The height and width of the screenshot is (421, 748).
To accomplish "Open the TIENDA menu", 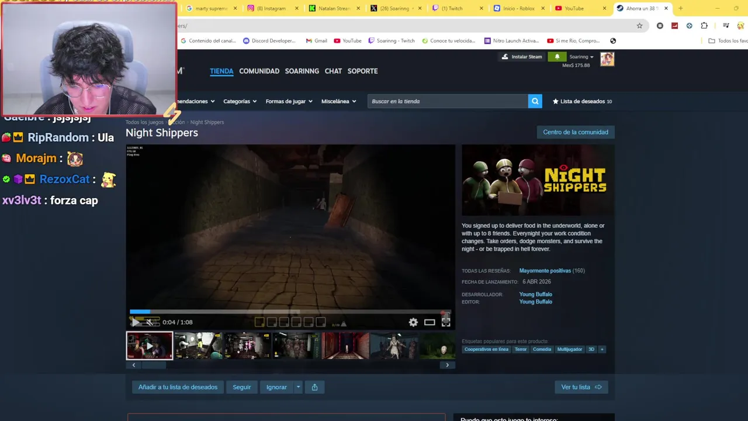I will 221,71.
